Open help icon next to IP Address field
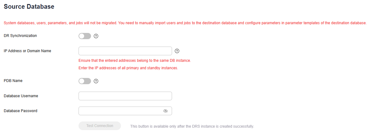369x132 pixels. [x=177, y=51]
